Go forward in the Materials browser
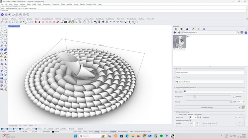The height and width of the screenshot is (139, 248). (x=179, y=32)
